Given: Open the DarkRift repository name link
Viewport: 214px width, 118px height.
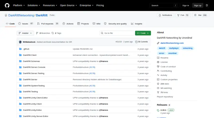Looking at the screenshot, I should point(42,15).
